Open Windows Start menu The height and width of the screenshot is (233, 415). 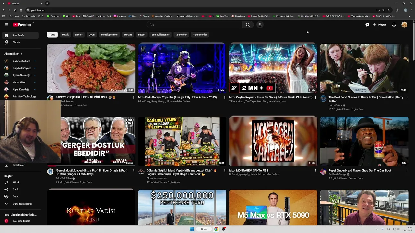pyautogui.click(x=192, y=229)
